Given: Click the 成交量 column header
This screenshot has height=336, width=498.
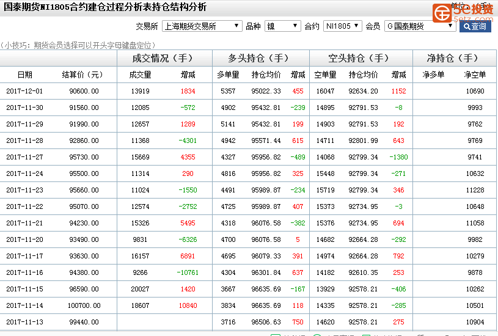Looking at the screenshot, I should click(x=140, y=75).
